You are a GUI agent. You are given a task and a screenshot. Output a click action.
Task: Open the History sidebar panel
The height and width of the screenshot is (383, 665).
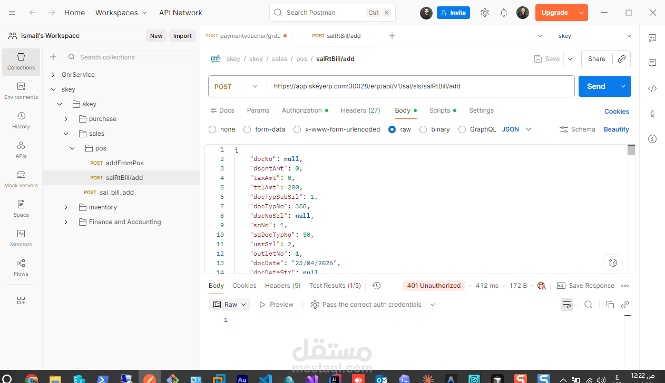point(21,120)
